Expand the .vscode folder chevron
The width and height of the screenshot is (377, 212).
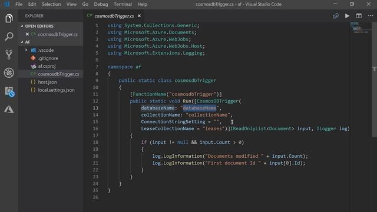(x=26, y=50)
